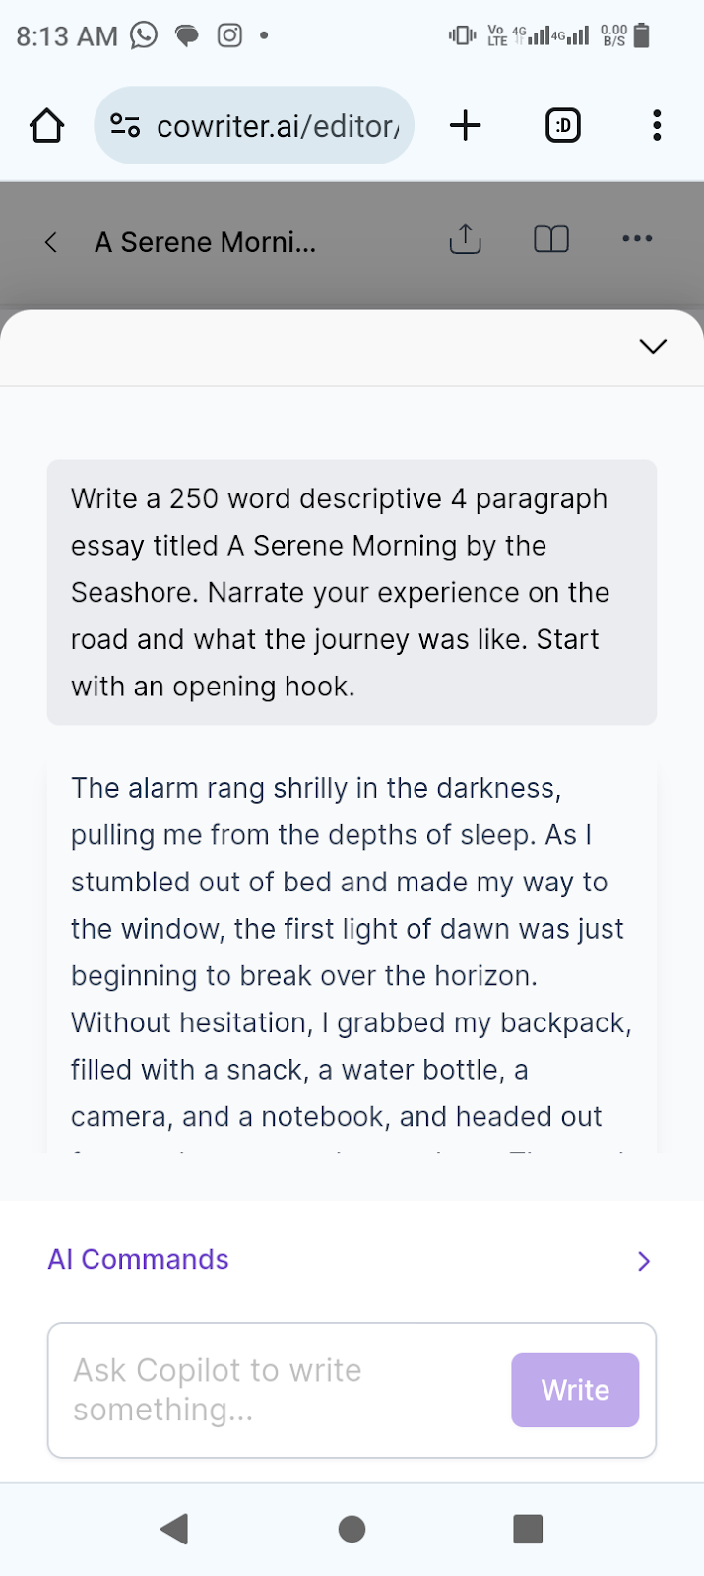Tap the cowriter.ai address bar URL
Image resolution: width=704 pixels, height=1576 pixels.
coord(278,126)
